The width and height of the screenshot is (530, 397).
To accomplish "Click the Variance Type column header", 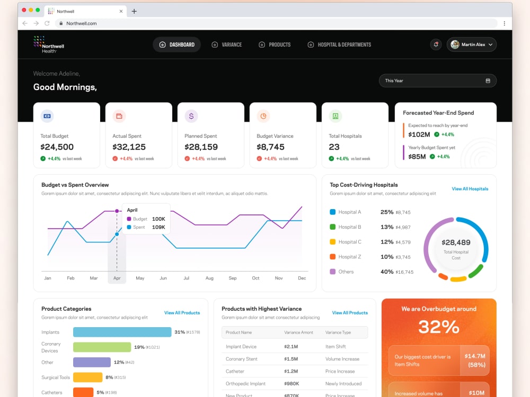I will [338, 332].
